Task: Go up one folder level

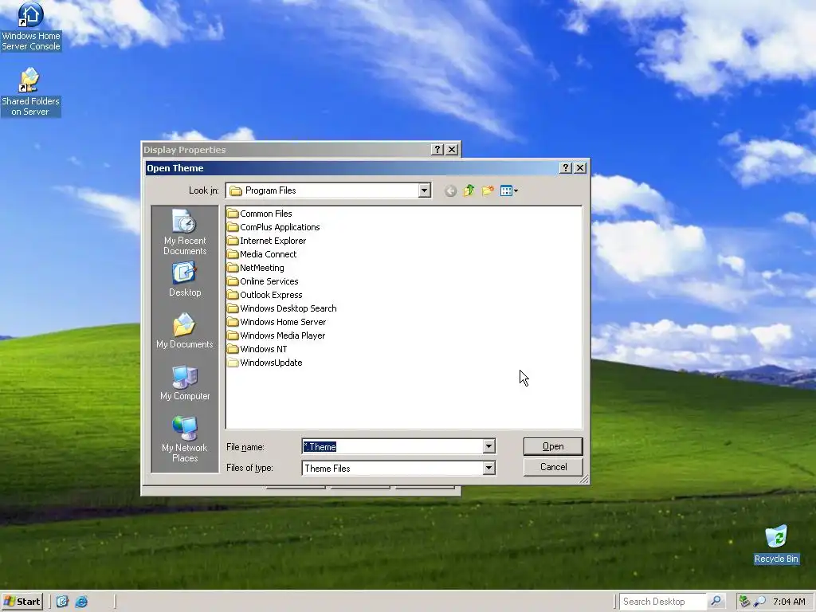Action: [x=469, y=191]
